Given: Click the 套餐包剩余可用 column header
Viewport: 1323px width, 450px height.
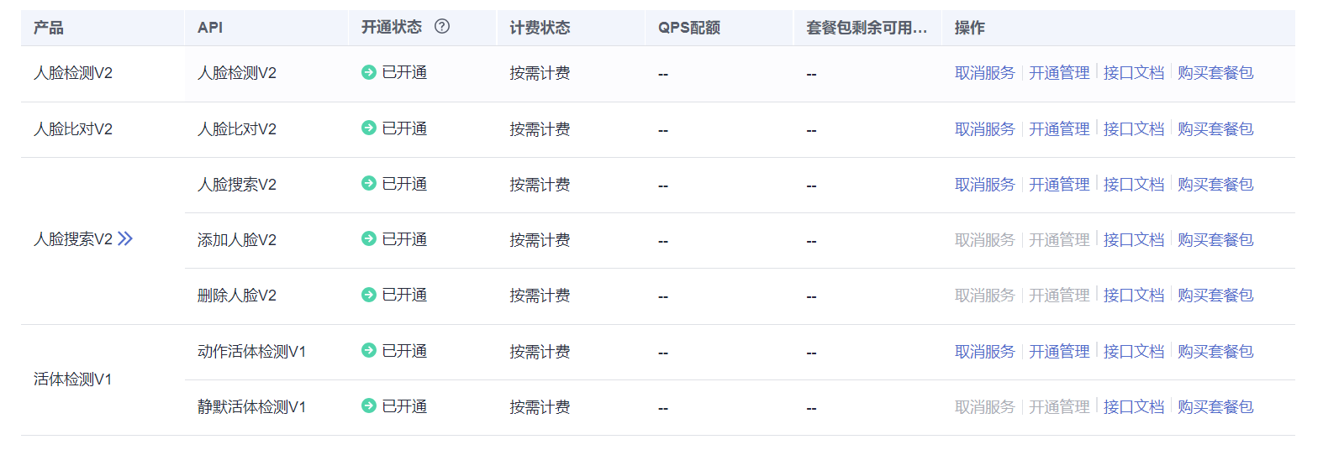Looking at the screenshot, I should pyautogui.click(x=867, y=28).
